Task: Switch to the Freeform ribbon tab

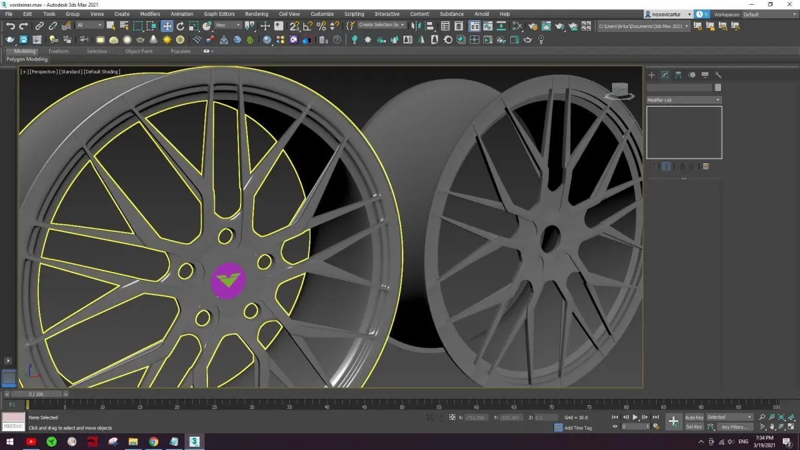Action: click(59, 51)
